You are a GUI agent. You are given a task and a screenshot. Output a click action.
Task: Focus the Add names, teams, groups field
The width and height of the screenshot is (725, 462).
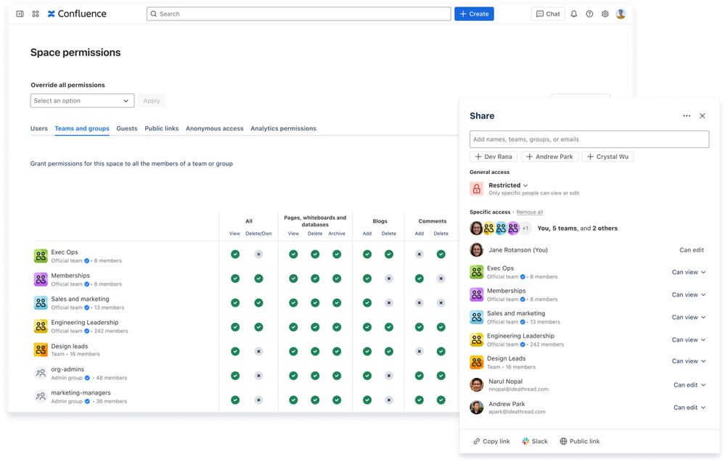589,139
